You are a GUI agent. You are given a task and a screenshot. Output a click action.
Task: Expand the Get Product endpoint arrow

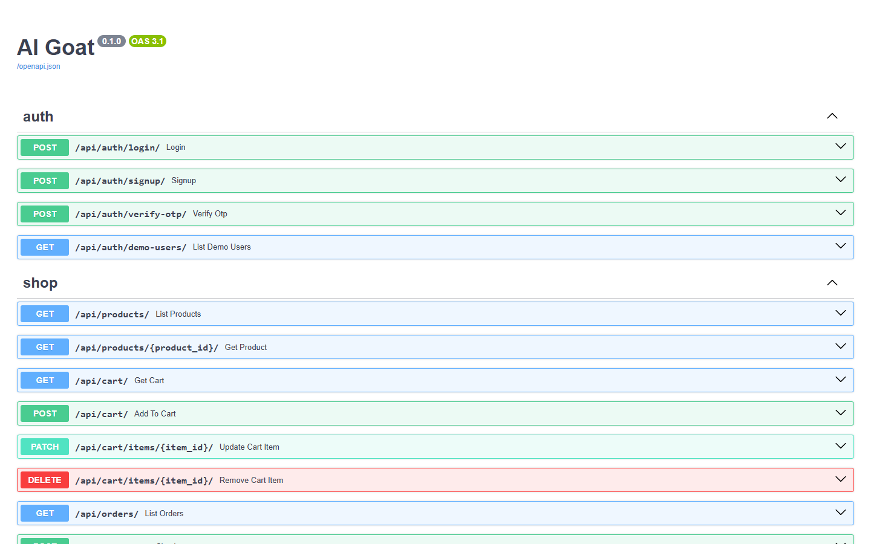(x=841, y=346)
